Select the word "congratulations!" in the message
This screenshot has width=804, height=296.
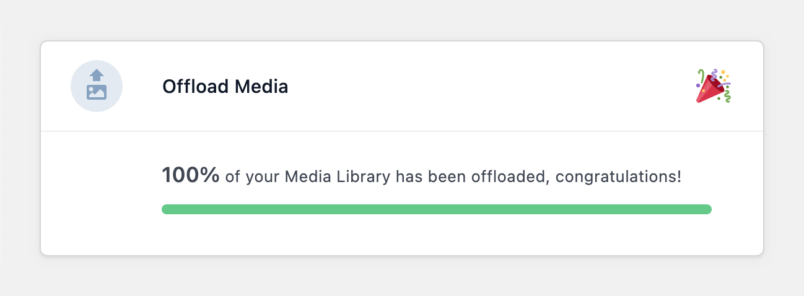coord(618,177)
